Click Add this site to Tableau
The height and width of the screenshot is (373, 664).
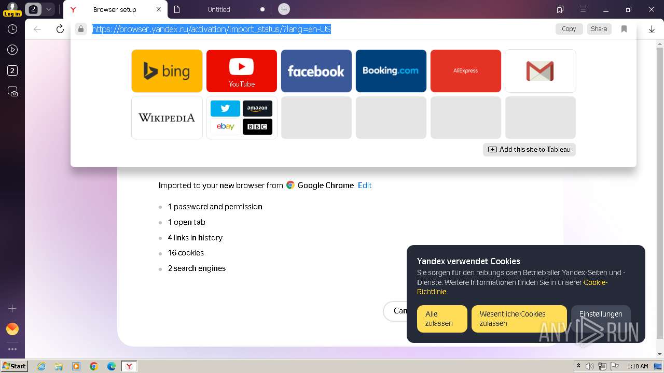529,149
